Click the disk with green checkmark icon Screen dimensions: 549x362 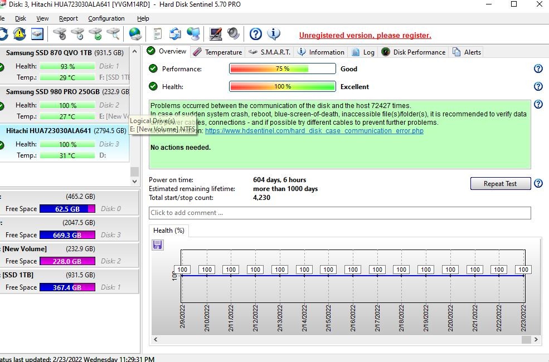click(95, 34)
